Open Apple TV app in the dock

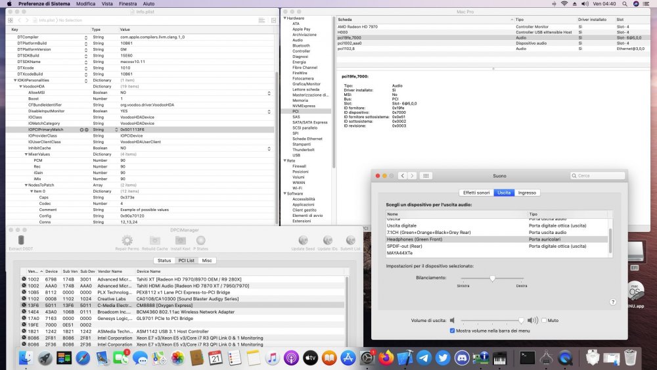point(310,358)
